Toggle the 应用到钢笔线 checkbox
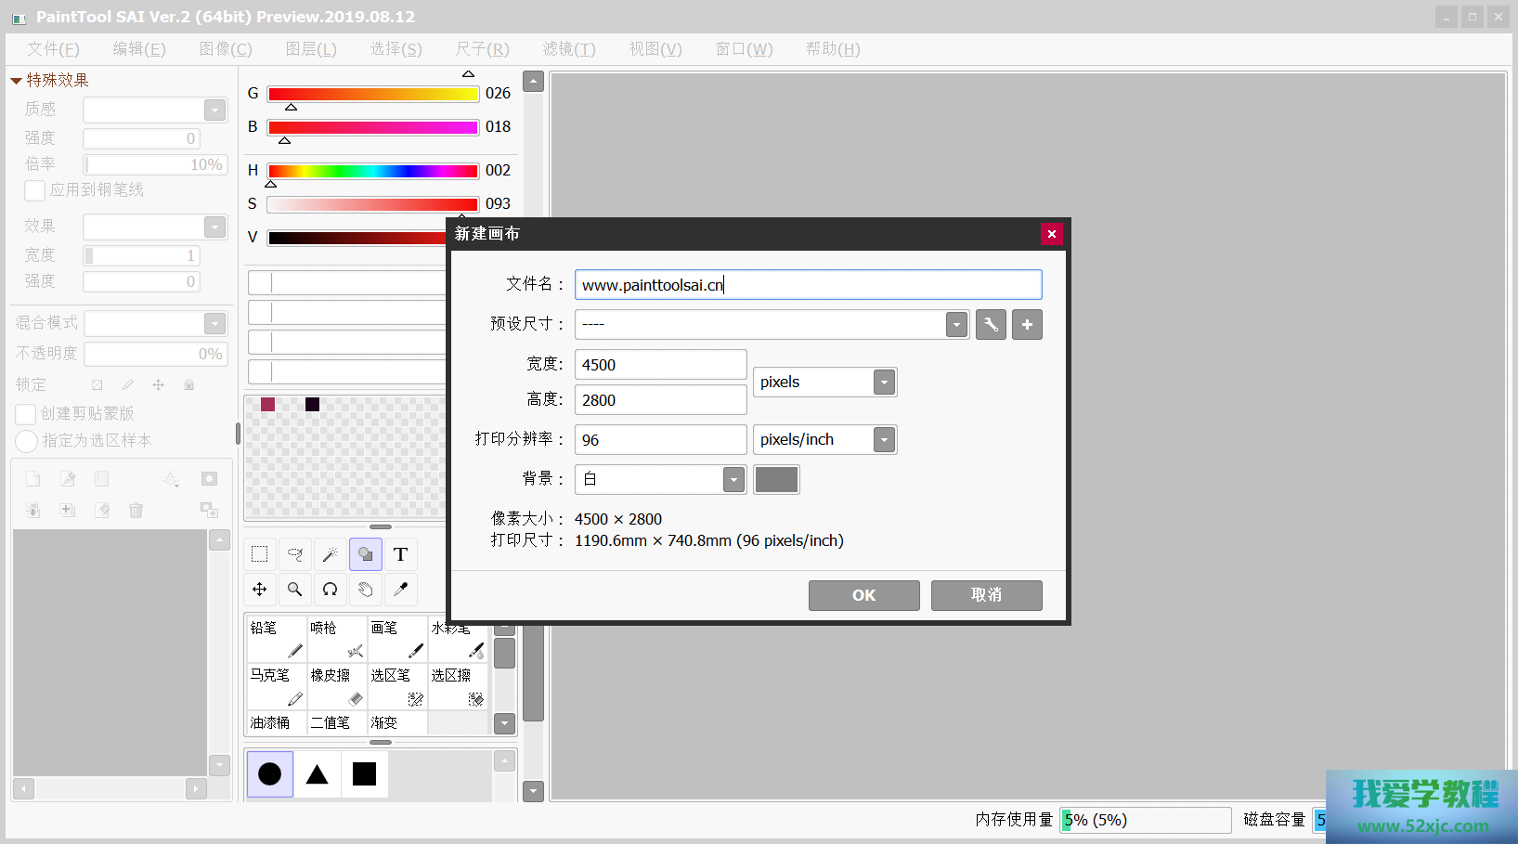The height and width of the screenshot is (844, 1518). [x=34, y=190]
